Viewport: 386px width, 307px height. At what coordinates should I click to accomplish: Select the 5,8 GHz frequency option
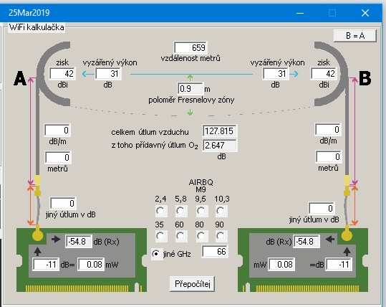[x=180, y=211]
